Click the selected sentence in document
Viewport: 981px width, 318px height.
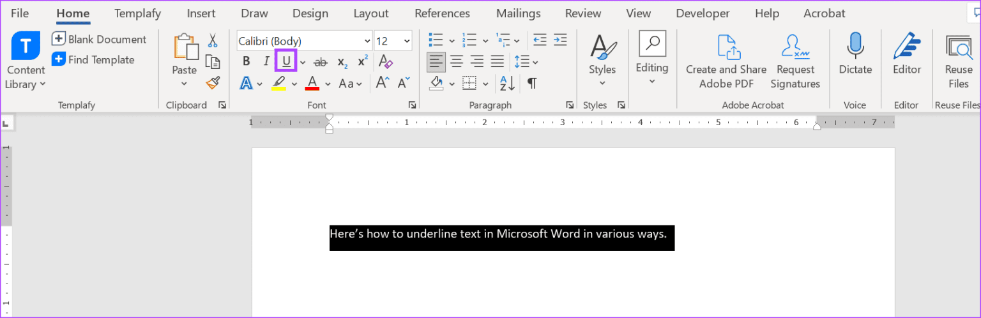pos(498,234)
